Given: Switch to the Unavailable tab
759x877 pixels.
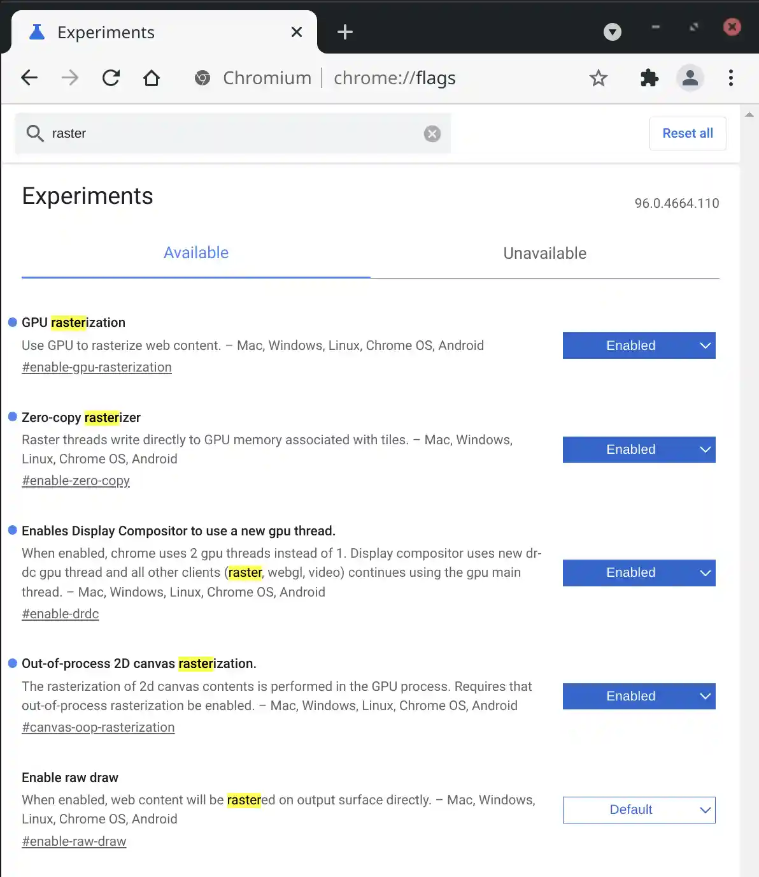Looking at the screenshot, I should coord(544,253).
